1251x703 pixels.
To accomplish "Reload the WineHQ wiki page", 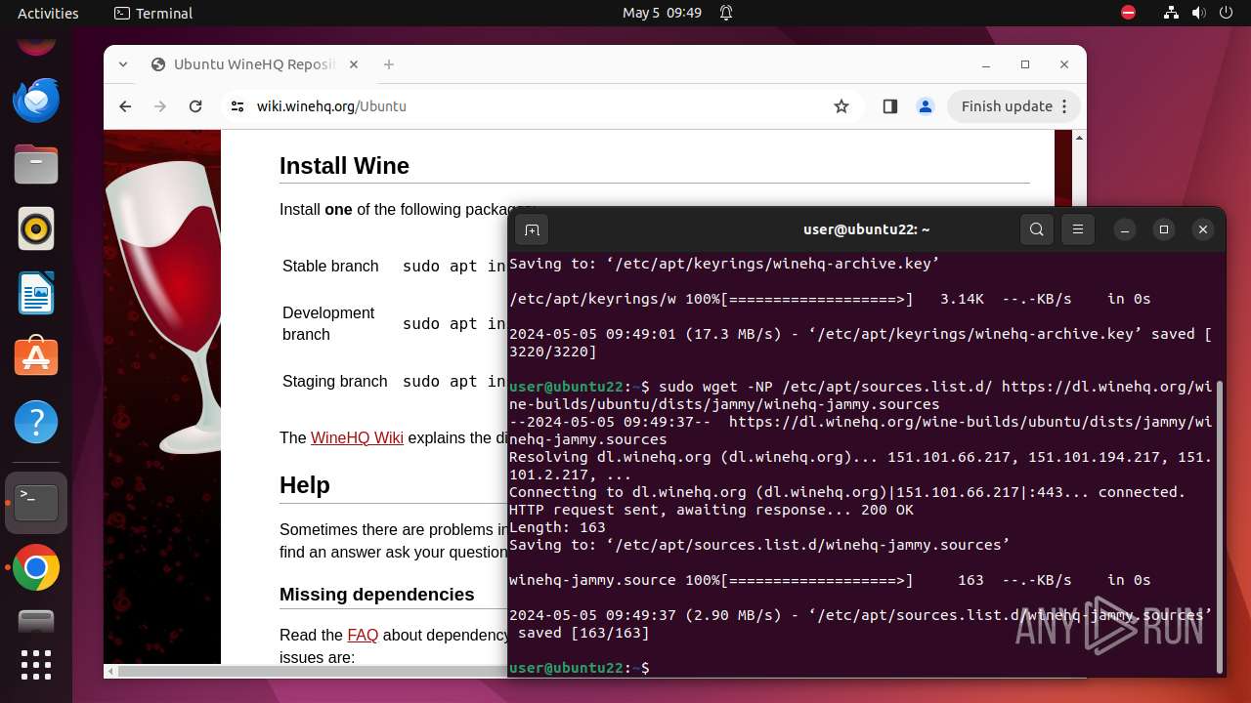I will click(x=195, y=106).
